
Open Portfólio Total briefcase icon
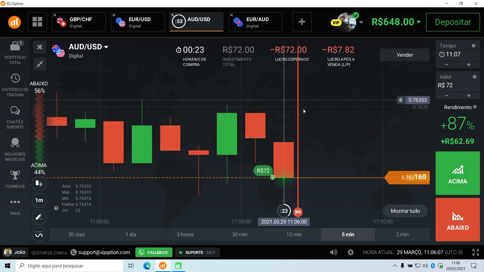(15, 46)
